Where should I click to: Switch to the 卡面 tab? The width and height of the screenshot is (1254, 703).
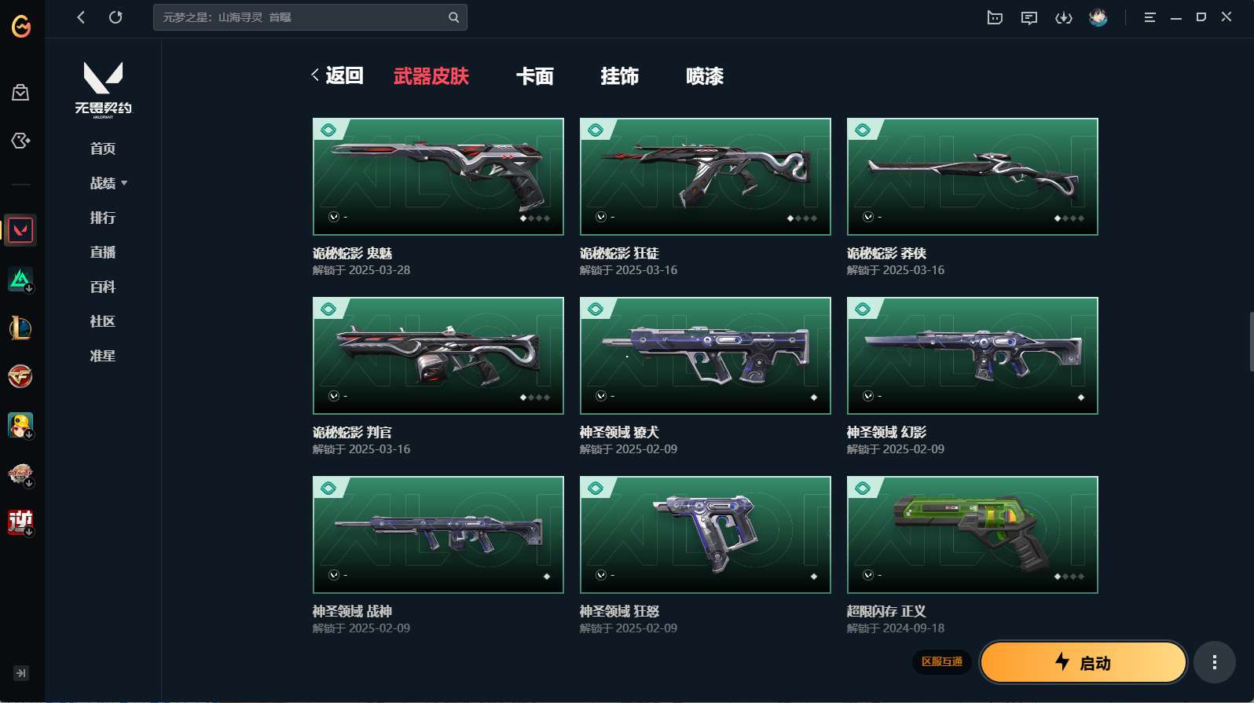pos(534,76)
